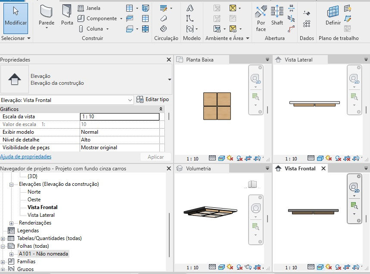Click the mullion icon in Construir

145,29
